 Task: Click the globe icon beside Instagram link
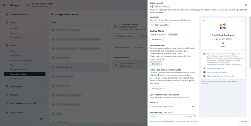coord(204,76)
